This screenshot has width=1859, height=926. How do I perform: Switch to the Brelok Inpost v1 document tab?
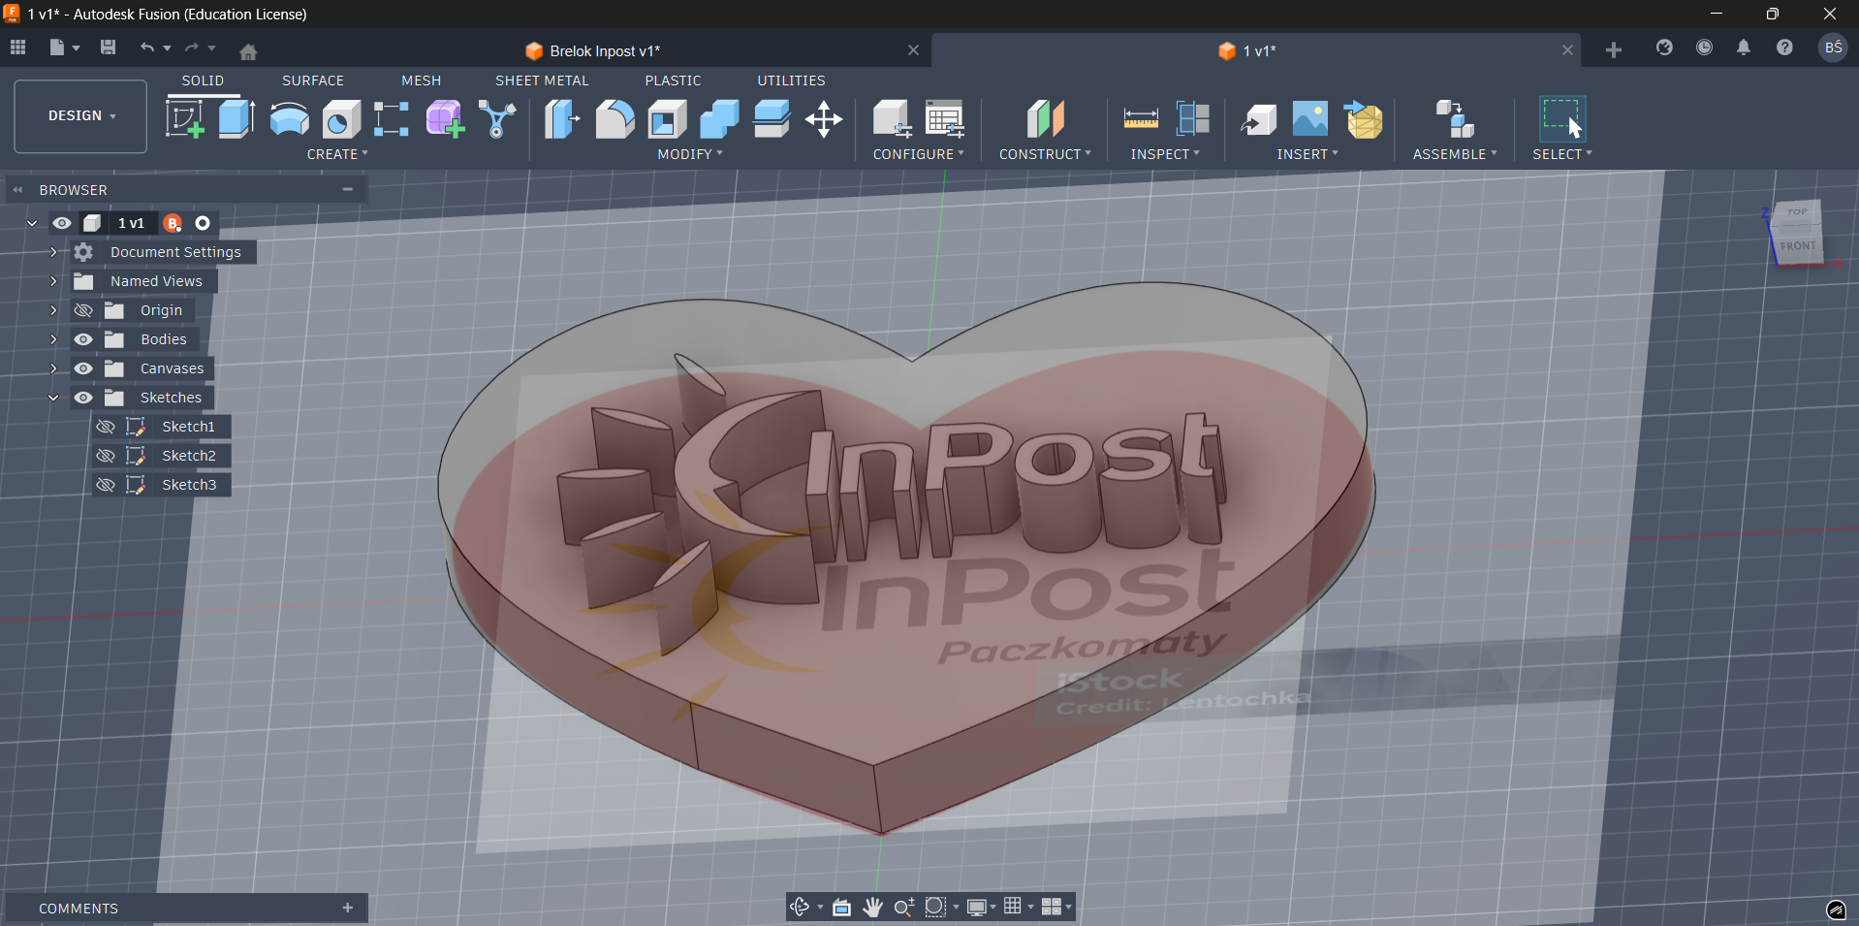coord(605,50)
